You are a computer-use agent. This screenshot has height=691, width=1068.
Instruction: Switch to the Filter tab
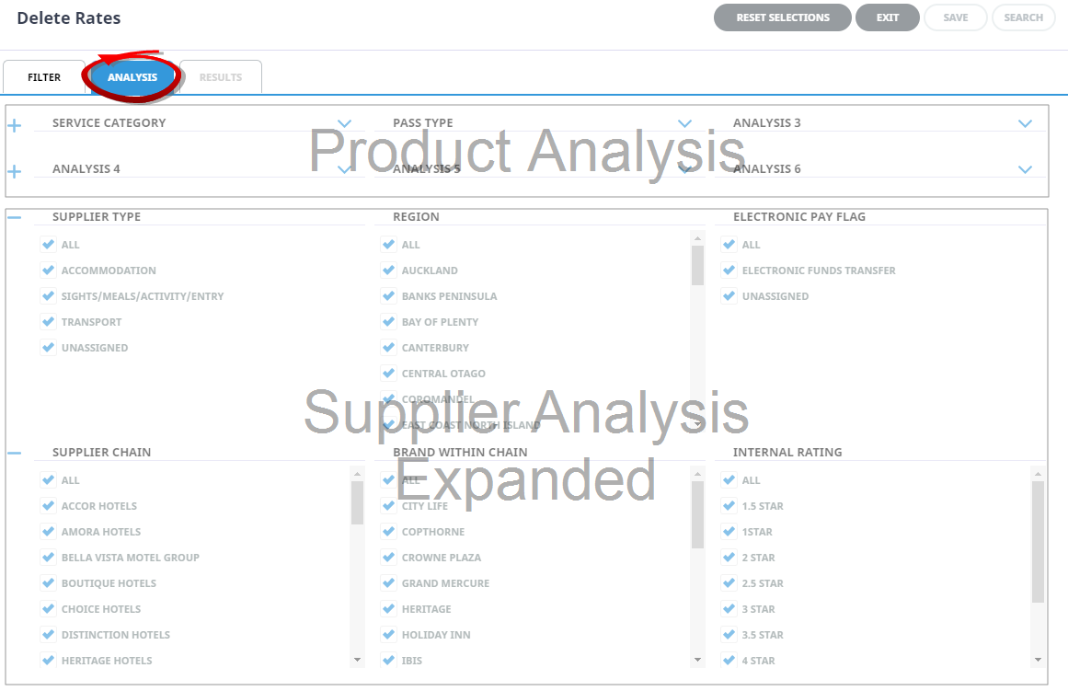pos(44,77)
